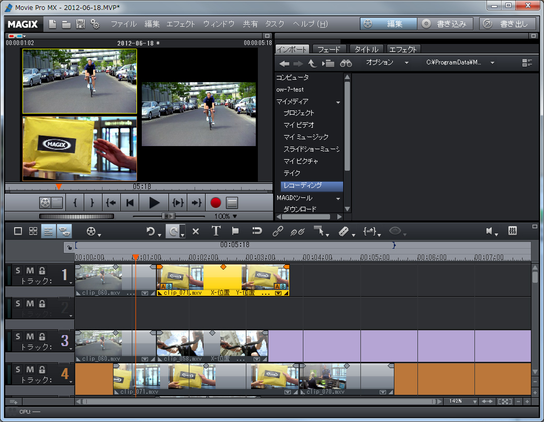Switch to scene overview mode
The width and height of the screenshot is (544, 422).
(33, 231)
